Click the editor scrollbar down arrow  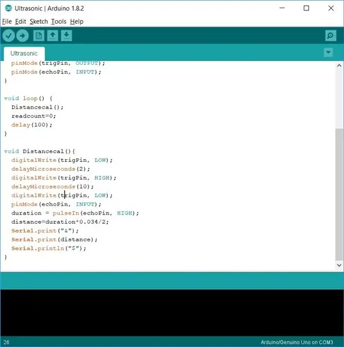point(339,265)
